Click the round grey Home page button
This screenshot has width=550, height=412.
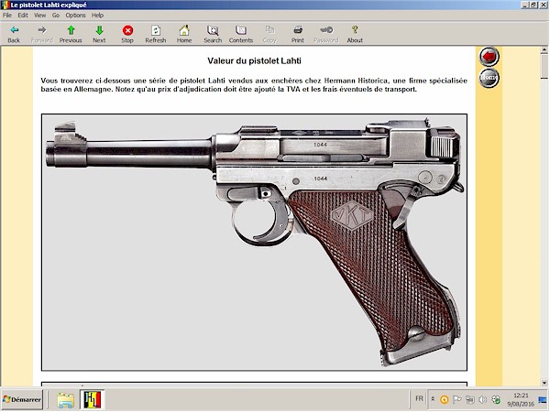click(489, 78)
